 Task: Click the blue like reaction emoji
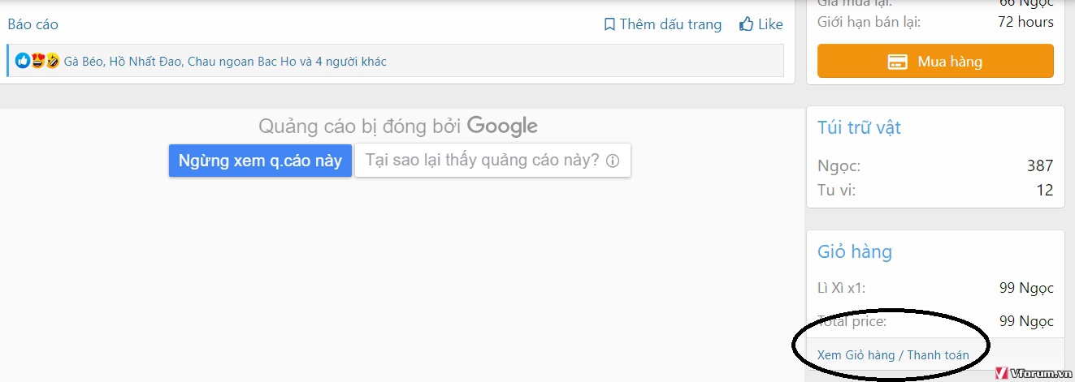(23, 61)
